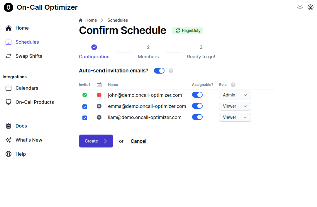This screenshot has width=317, height=207.
Task: Uncheck invite checkbox for emma
Action: click(85, 106)
